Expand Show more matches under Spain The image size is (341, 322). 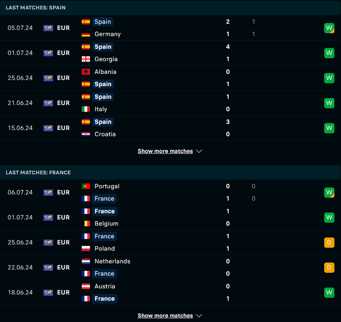point(165,151)
